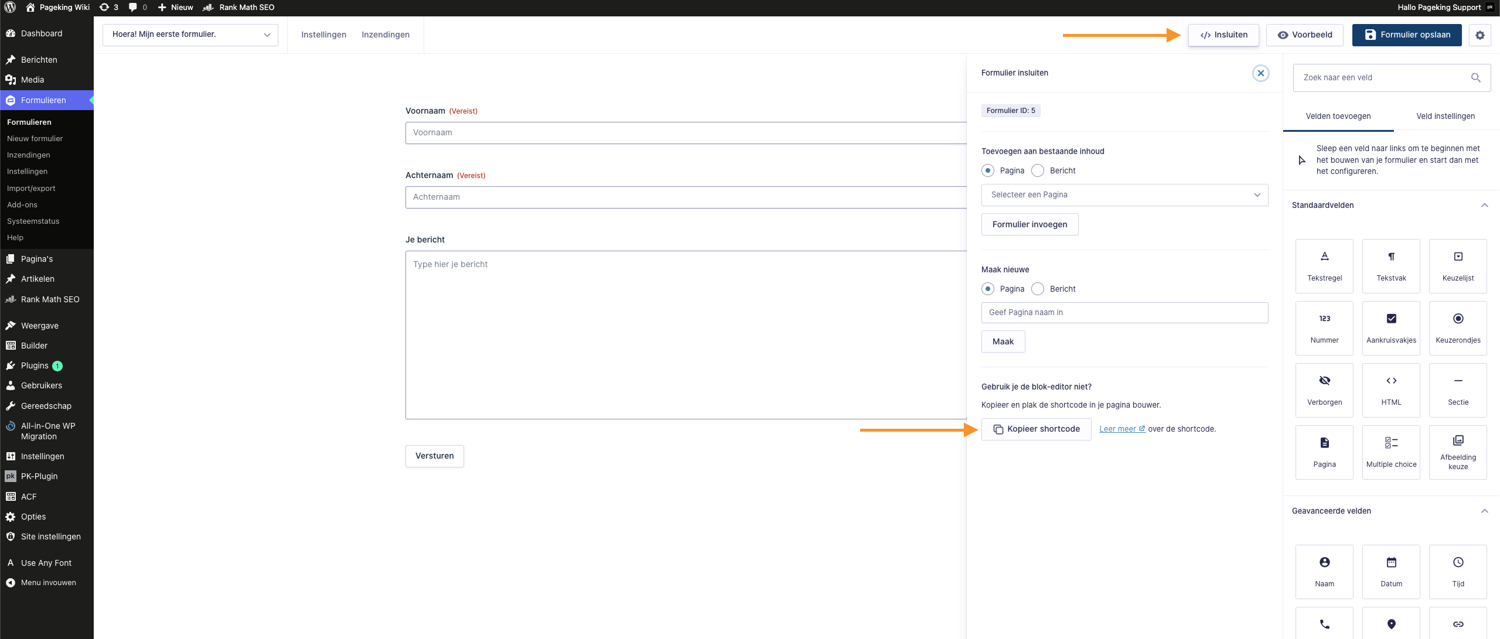
Task: Add the Datum calendar field
Action: tap(1391, 571)
